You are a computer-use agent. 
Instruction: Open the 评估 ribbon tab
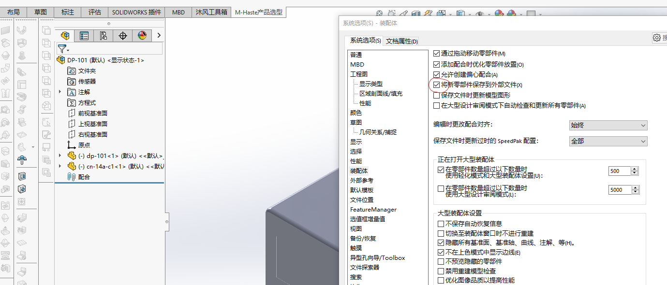95,12
